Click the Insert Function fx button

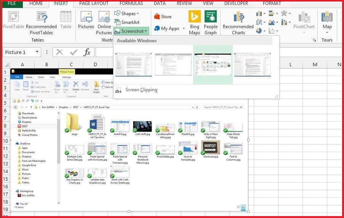(87, 52)
